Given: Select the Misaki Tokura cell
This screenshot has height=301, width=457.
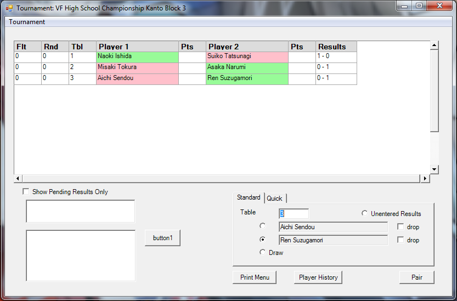Looking at the screenshot, I should click(137, 68).
